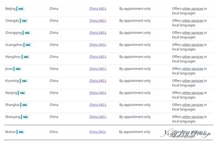Click the VAC badge next to Kunming

click(x=24, y=81)
